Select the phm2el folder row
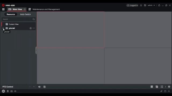The image size is (172, 96). pos(19,28)
